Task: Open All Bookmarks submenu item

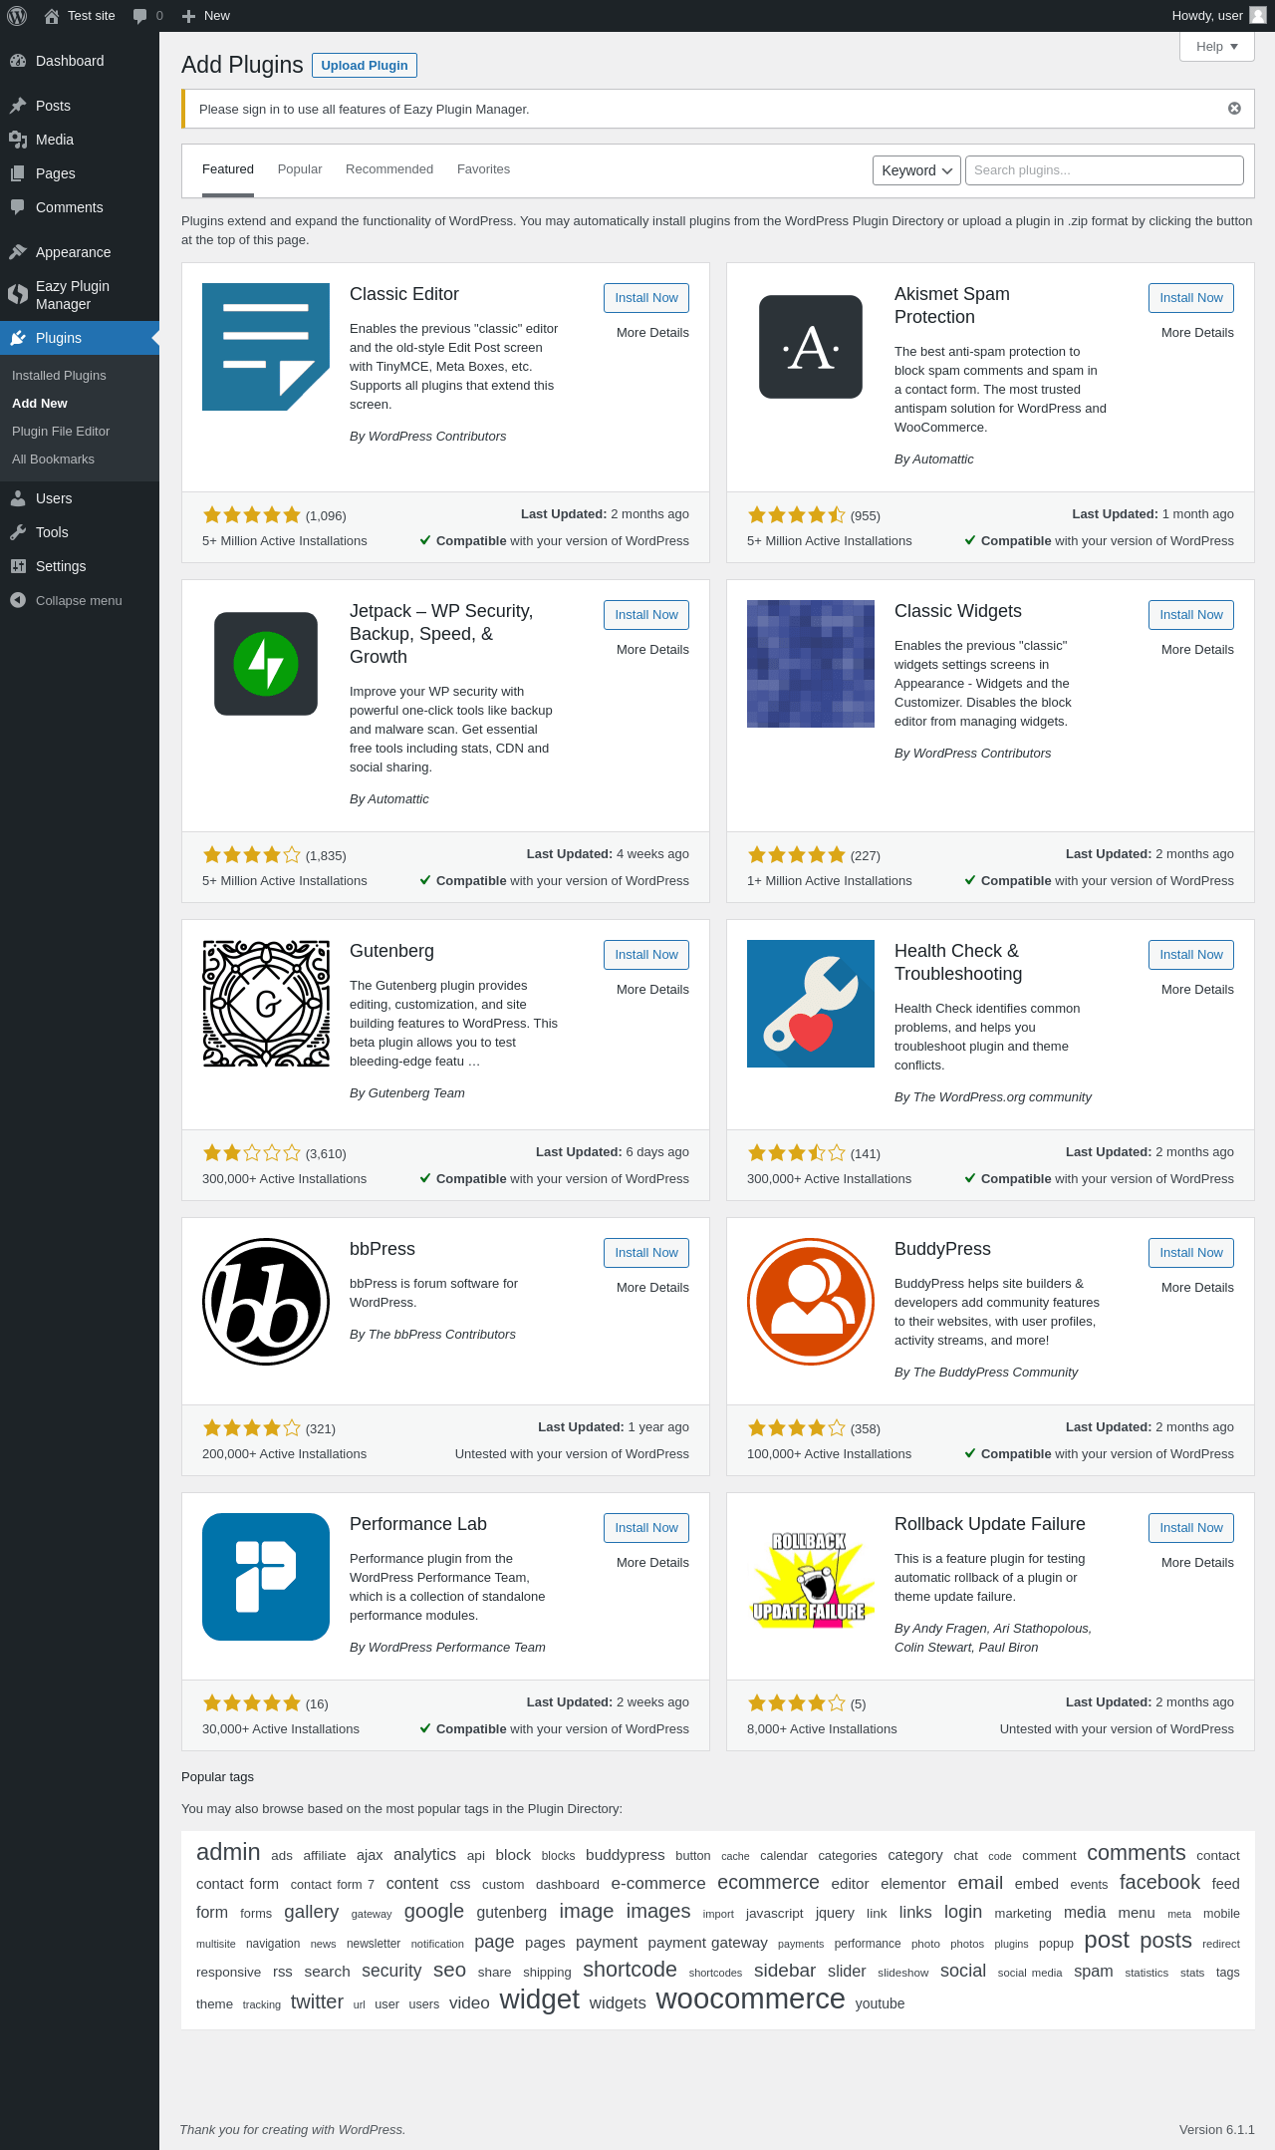Action: coord(53,460)
